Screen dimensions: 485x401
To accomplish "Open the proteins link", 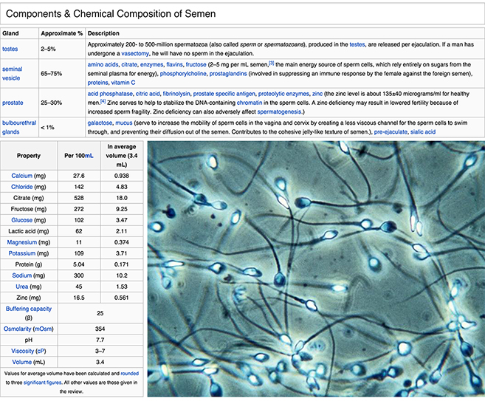I will (x=97, y=83).
